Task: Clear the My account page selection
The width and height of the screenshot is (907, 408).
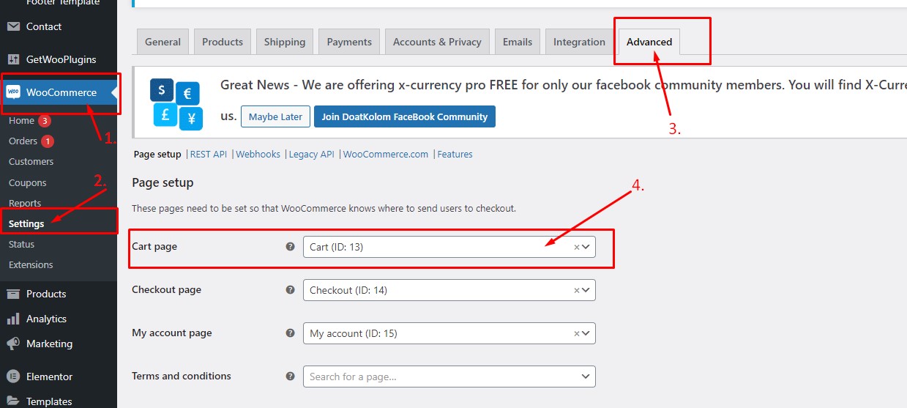Action: point(576,334)
